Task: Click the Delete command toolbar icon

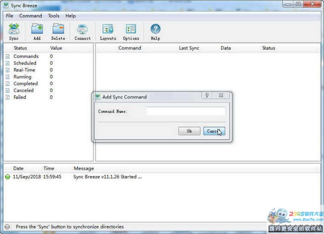Action: pos(58,29)
